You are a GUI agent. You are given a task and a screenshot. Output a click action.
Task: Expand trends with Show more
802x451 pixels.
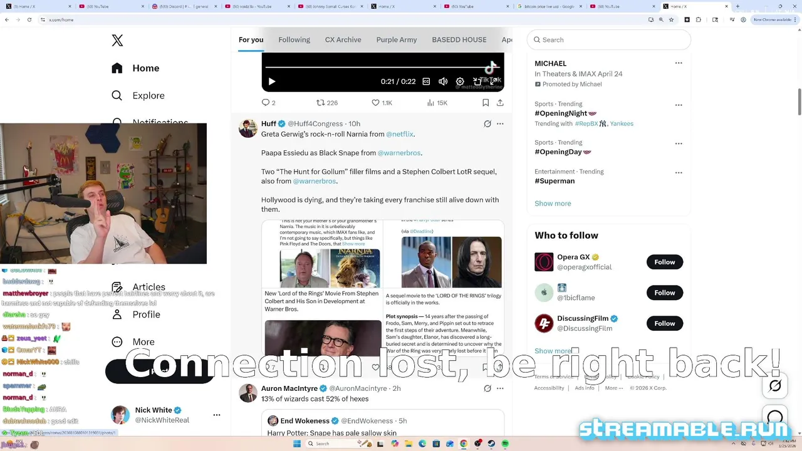[x=553, y=204]
